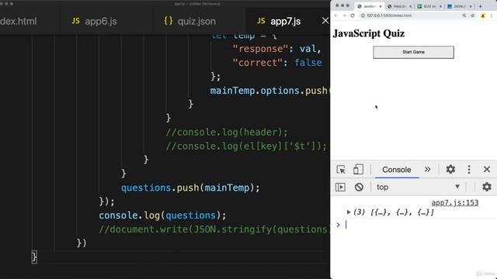Viewport: 497px width, 279px height.
Task: Close the green sheets browser tab
Action: pos(440,6)
